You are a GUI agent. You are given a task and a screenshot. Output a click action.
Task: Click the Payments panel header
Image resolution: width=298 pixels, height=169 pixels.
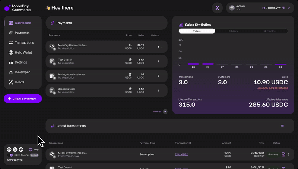pyautogui.click(x=107, y=23)
